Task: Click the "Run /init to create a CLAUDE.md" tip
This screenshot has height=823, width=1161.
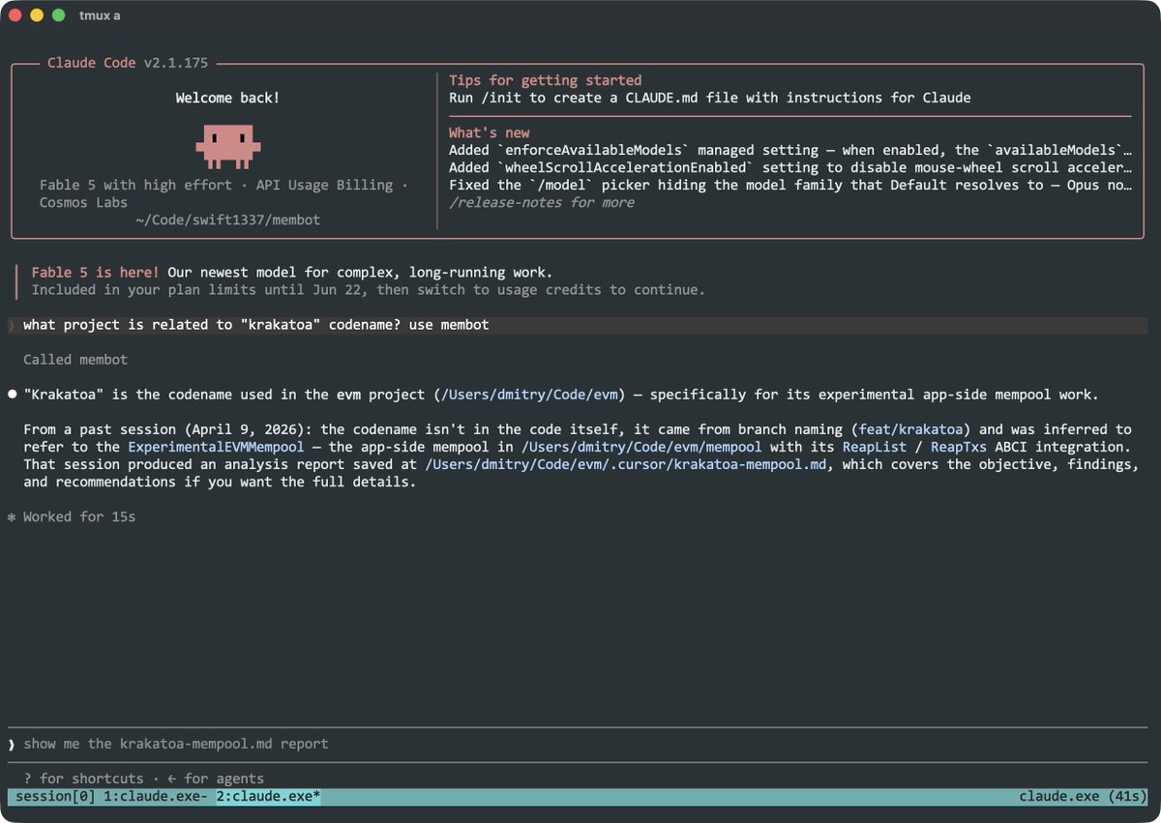Action: [709, 98]
